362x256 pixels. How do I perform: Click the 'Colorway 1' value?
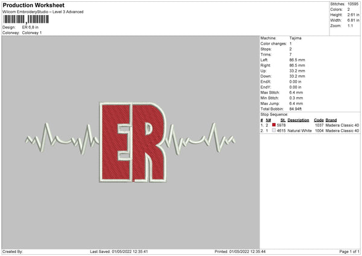pos(32,33)
